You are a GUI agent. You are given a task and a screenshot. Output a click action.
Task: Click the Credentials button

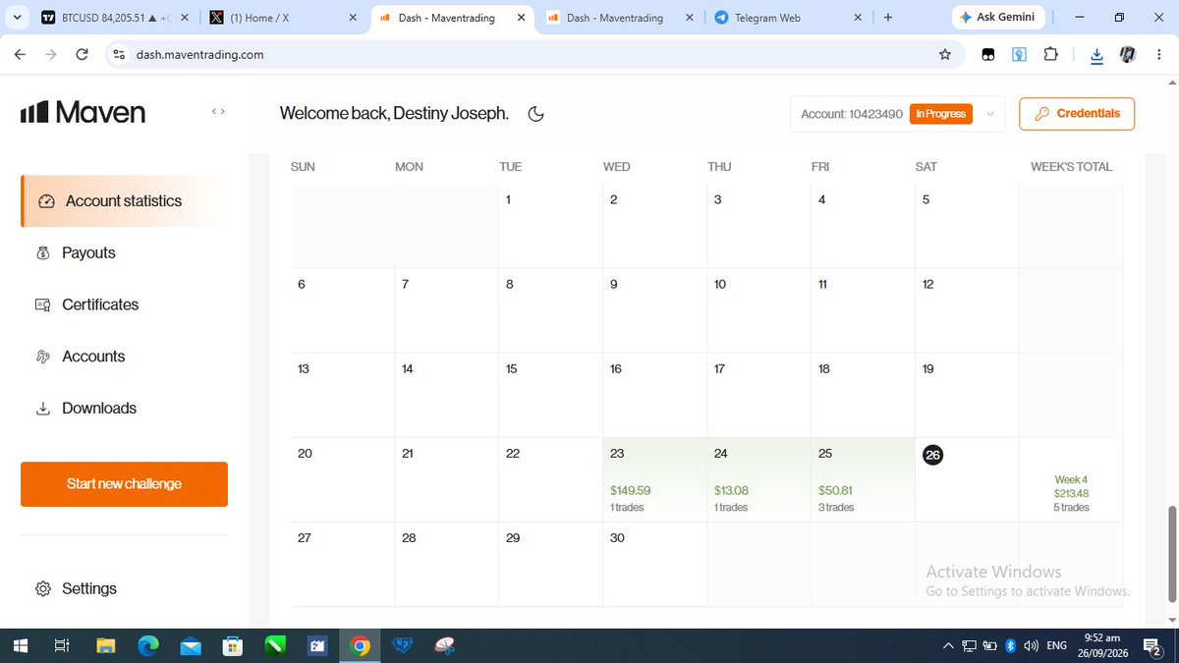[x=1077, y=114]
